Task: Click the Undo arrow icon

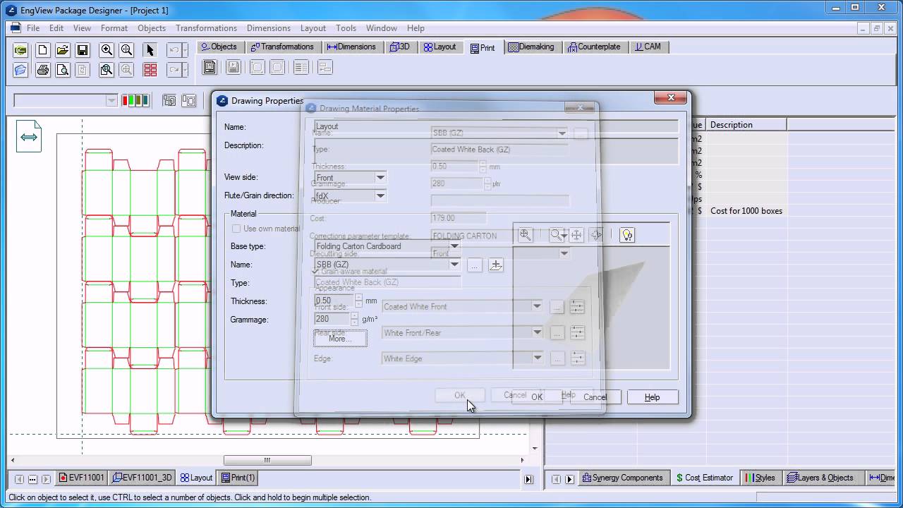Action: (174, 50)
